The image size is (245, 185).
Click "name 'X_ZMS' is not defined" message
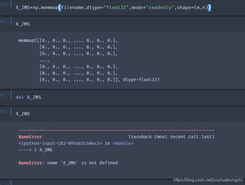pos(82,163)
